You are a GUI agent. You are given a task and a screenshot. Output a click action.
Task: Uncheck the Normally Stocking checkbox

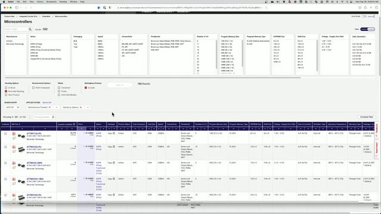coord(6,92)
